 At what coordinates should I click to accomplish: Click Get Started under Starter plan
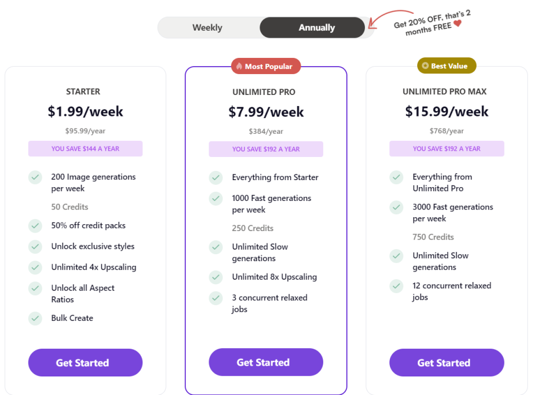click(85, 363)
